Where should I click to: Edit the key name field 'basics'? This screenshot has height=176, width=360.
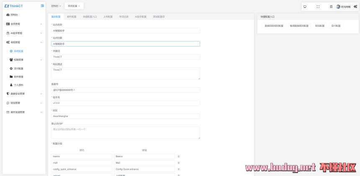[82, 156]
